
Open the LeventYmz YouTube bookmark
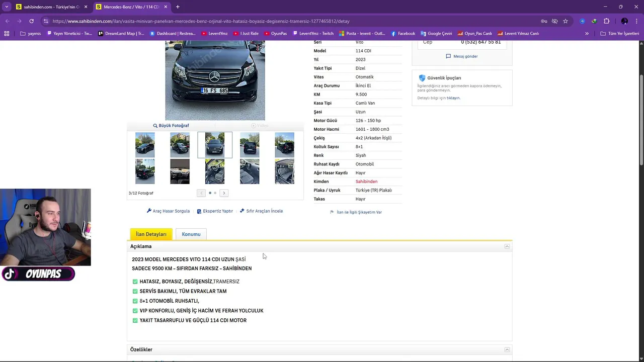coord(214,33)
